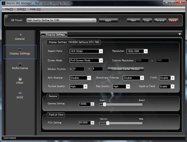Viewport: 187px width, 142px height.
Task: Click the Command status bar label
Action: click(x=10, y=138)
